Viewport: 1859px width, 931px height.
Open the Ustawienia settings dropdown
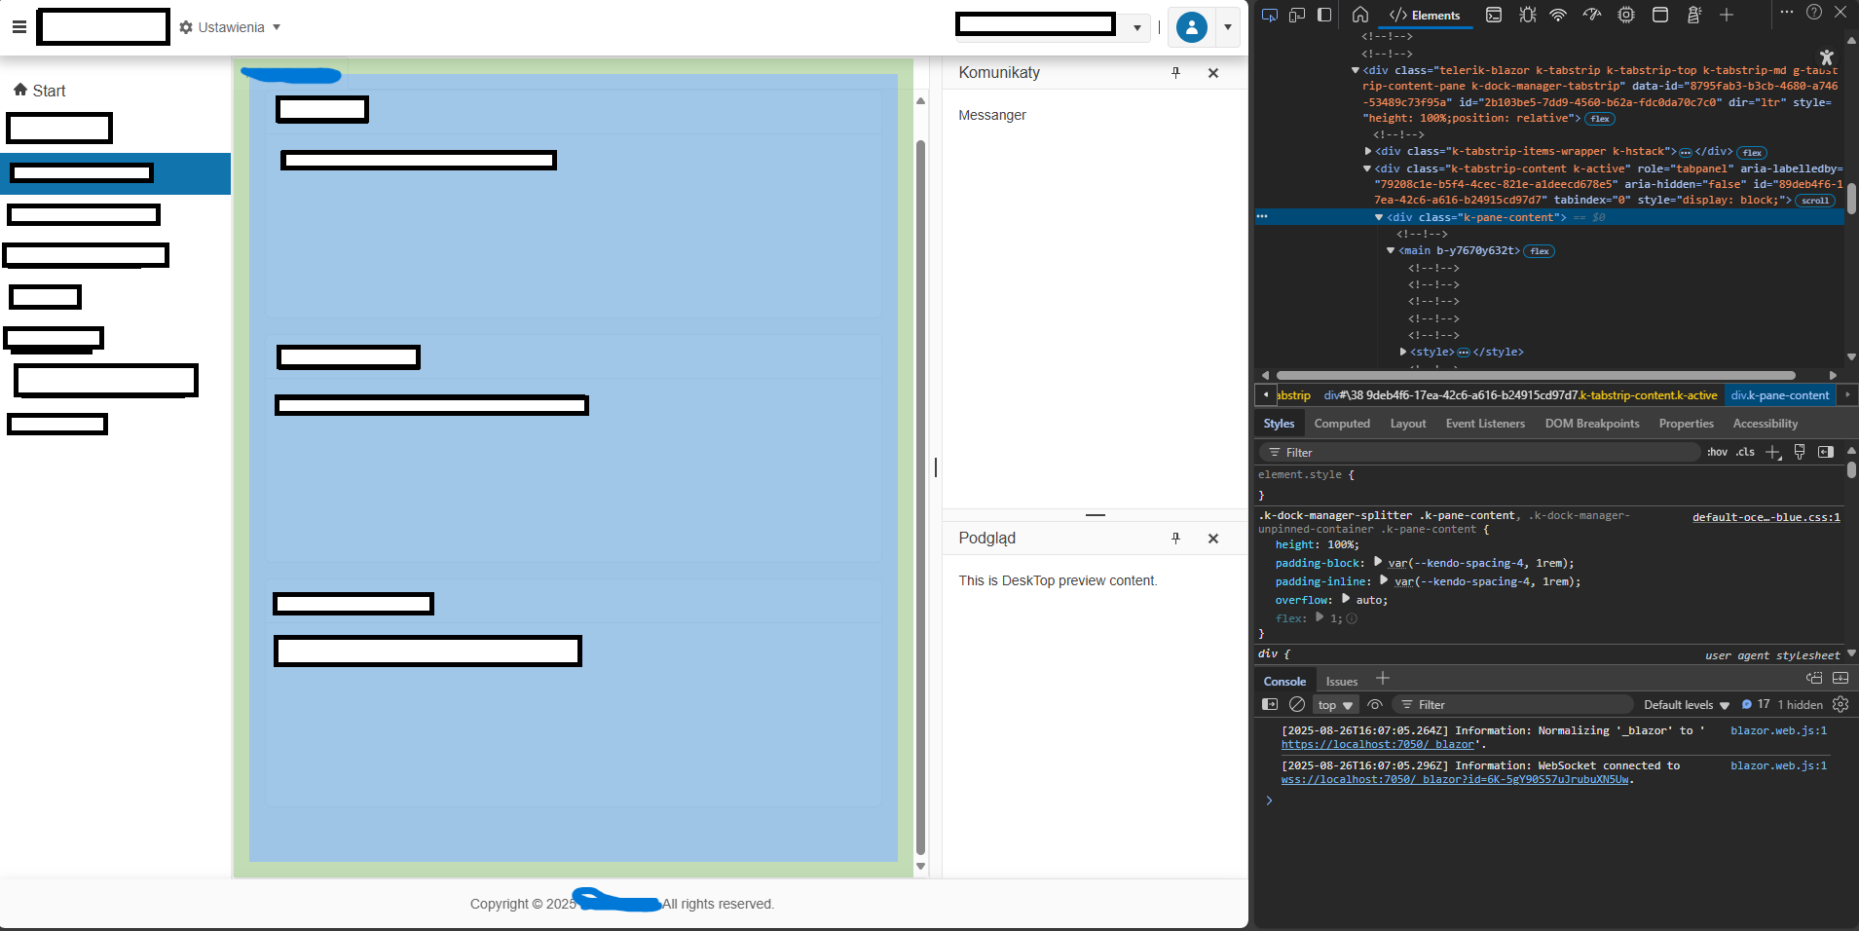pos(231,27)
